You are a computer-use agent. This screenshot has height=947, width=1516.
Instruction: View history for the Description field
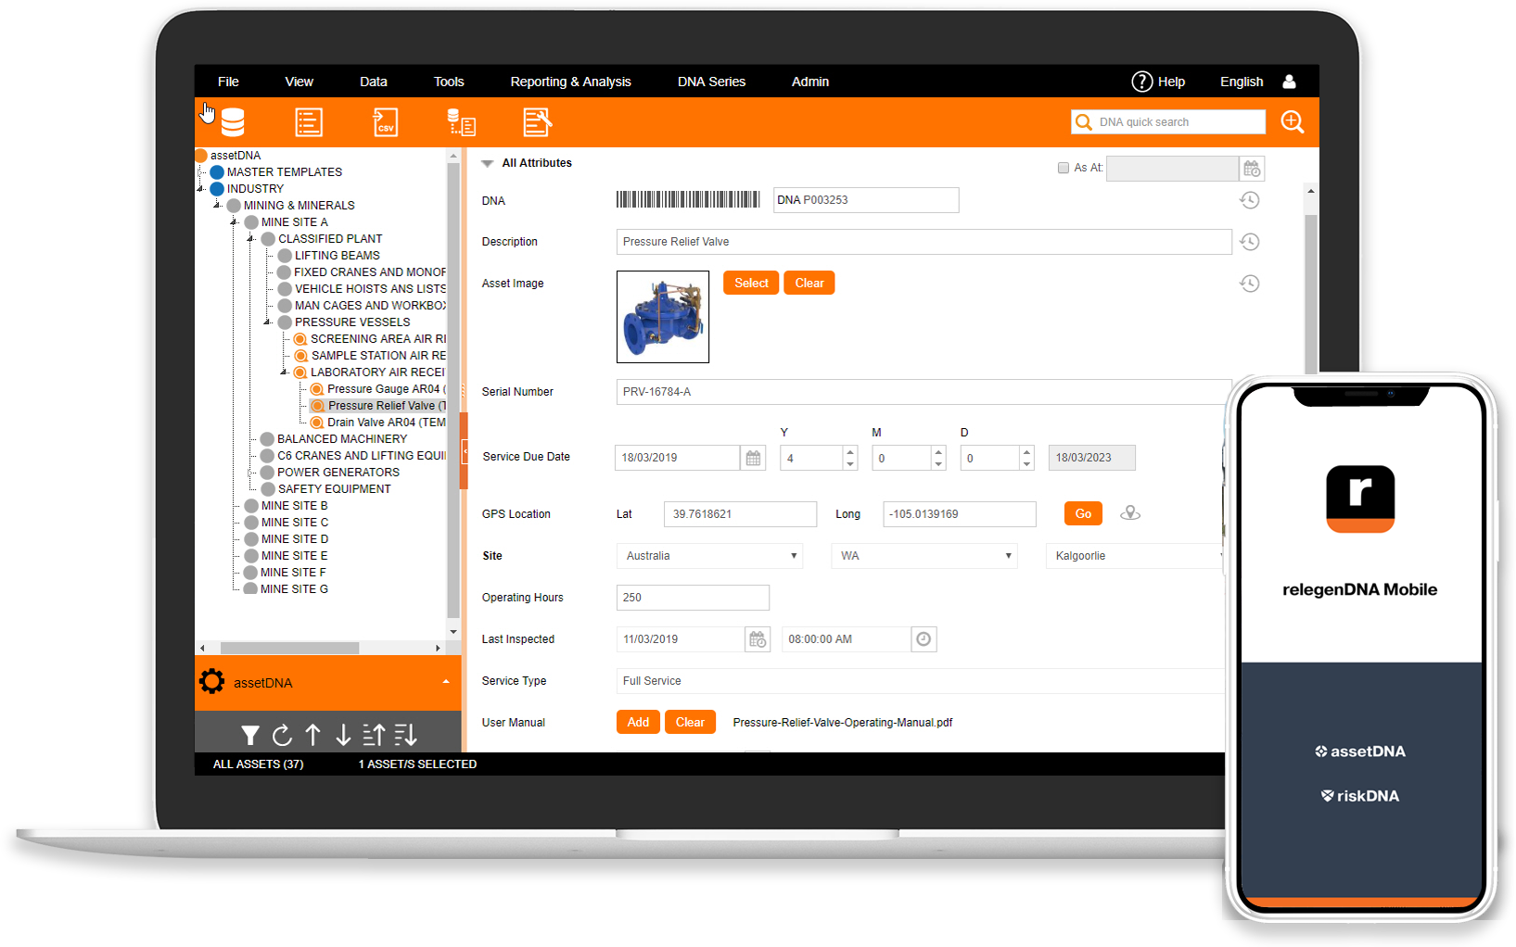point(1250,242)
